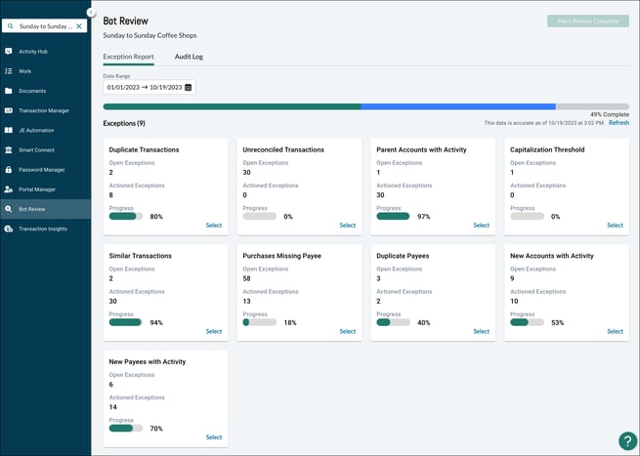Click the Transaction Manager sidebar icon

click(x=9, y=110)
